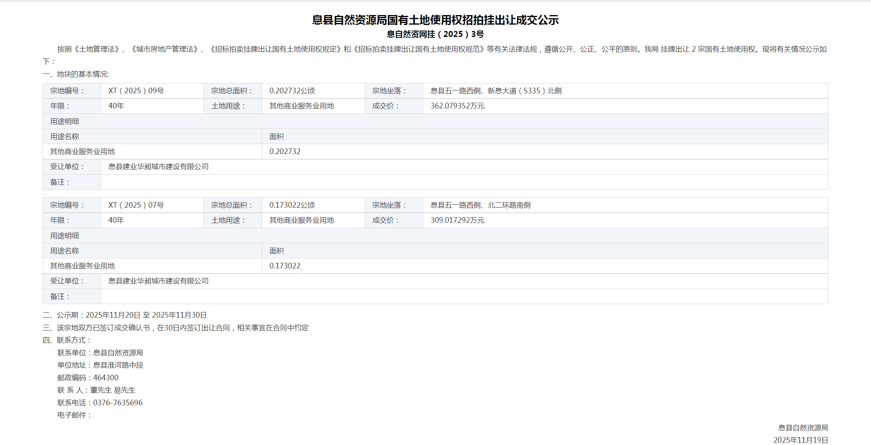Click the price 309.017292万元

pyautogui.click(x=457, y=220)
